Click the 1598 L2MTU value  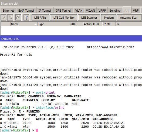point(64,123)
